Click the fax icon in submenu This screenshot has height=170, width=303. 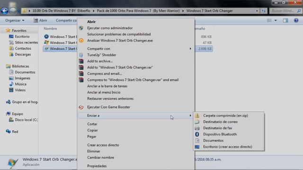pos(197,128)
